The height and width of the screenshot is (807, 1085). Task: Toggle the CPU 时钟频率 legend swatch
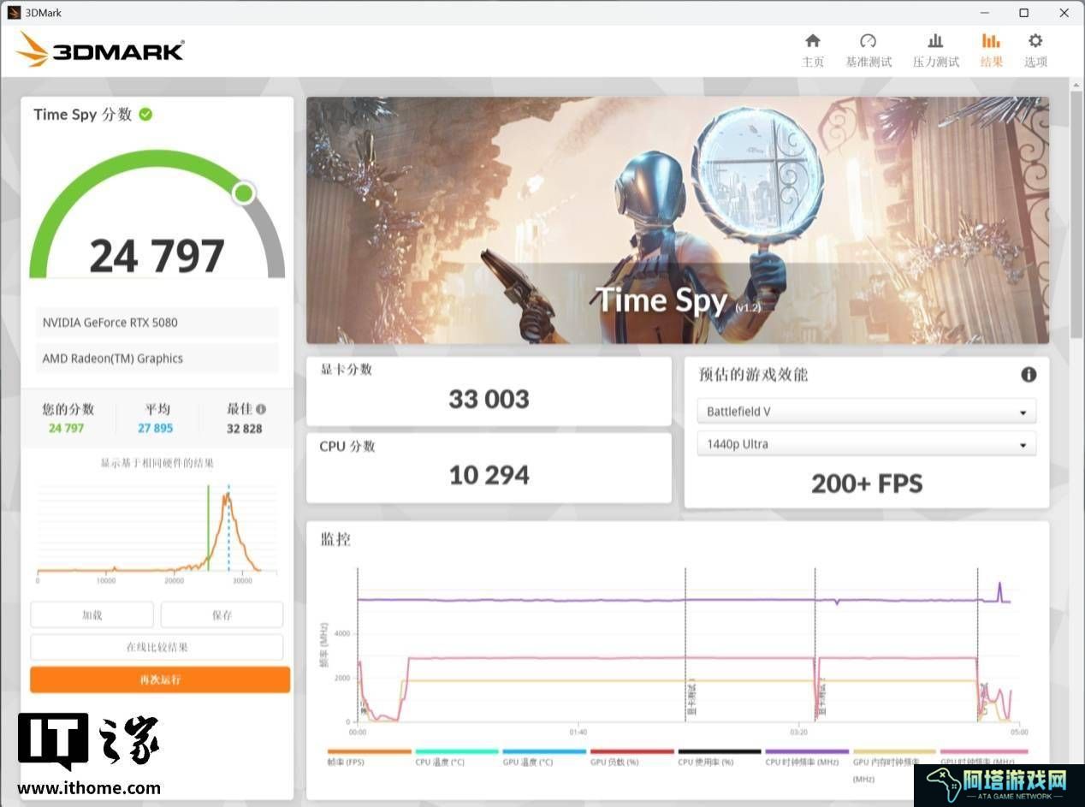(807, 751)
